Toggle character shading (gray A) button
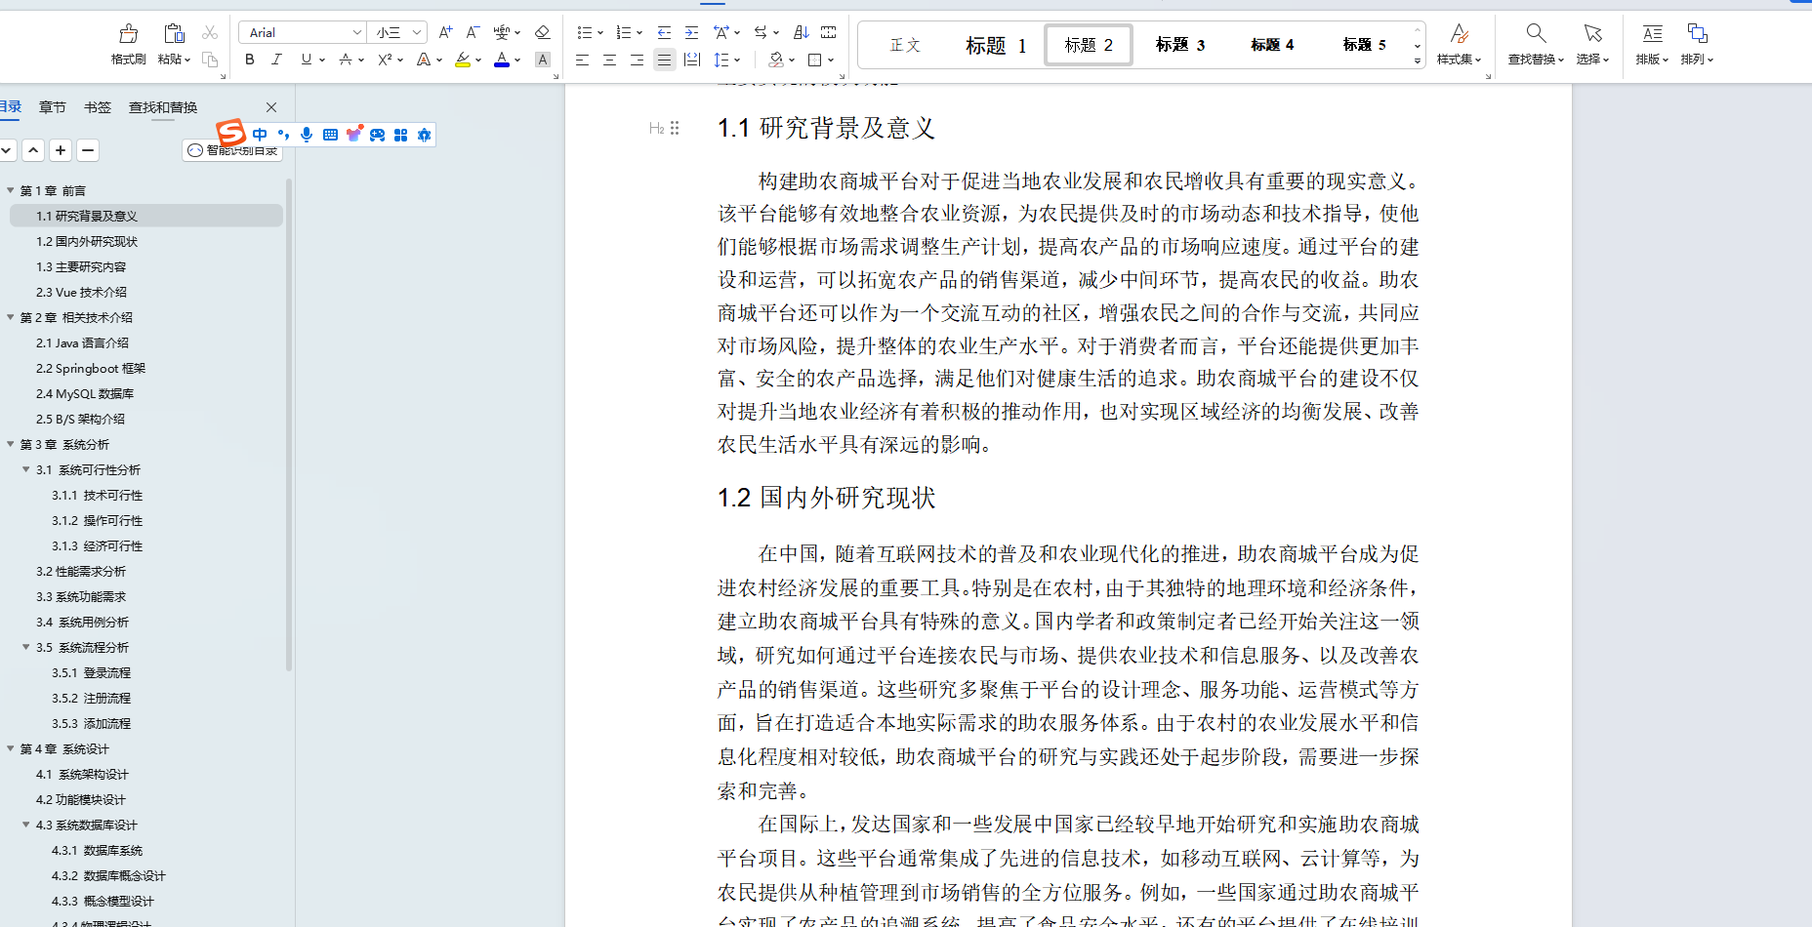The width and height of the screenshot is (1812, 927). (x=543, y=60)
